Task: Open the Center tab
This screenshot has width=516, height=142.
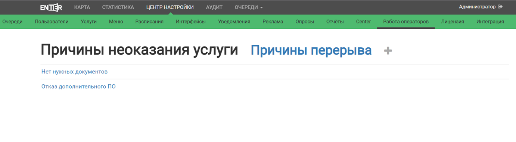Action: click(364, 22)
